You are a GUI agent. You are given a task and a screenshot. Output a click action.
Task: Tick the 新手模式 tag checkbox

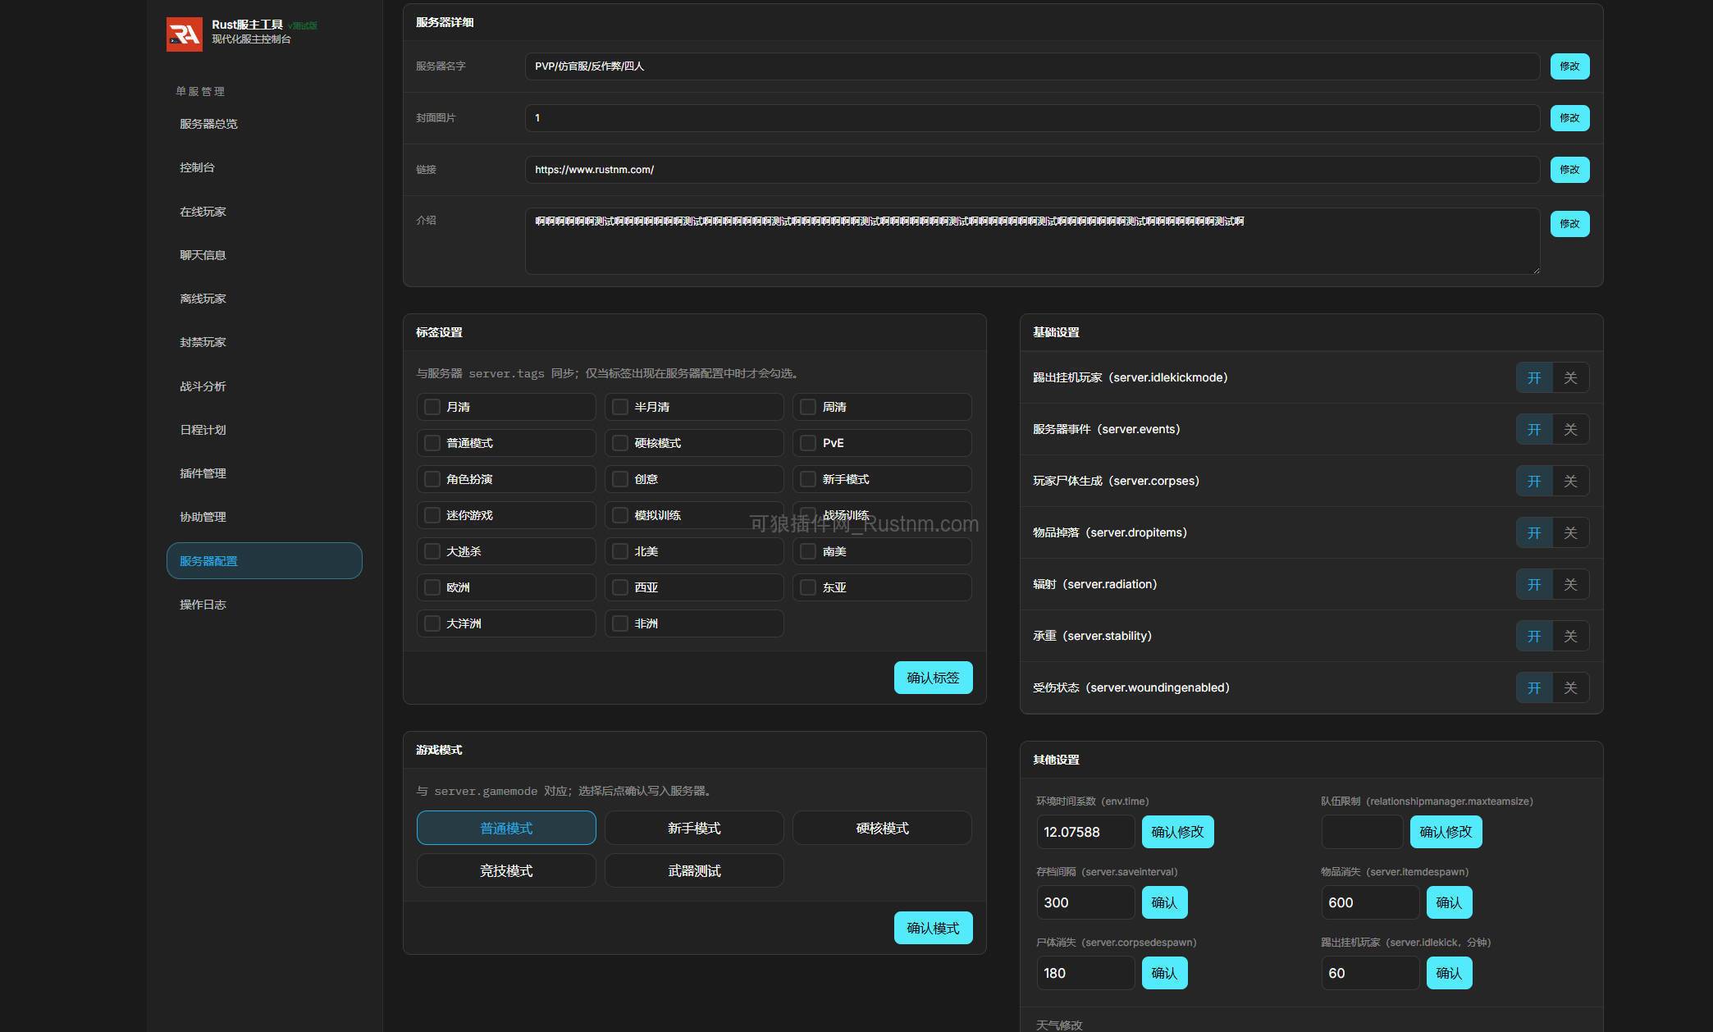click(x=808, y=479)
